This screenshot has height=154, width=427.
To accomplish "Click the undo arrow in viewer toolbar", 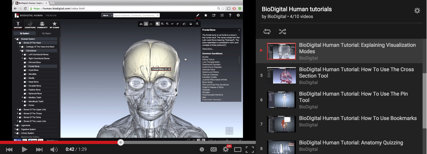I will [x=173, y=24].
